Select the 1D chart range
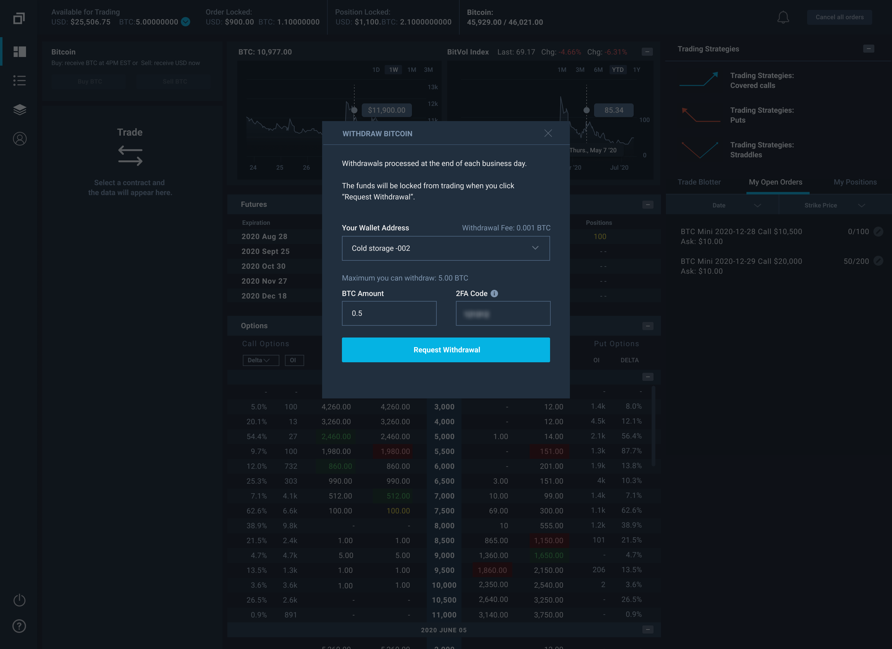The height and width of the screenshot is (649, 892). pos(376,70)
